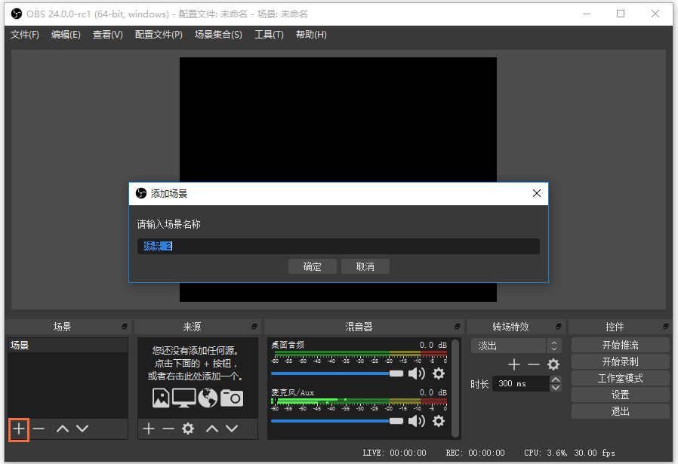This screenshot has width=678, height=464.
Task: Decrease transition duration stepper down
Action: click(556, 388)
